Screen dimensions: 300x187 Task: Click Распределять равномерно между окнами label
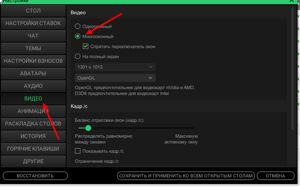pos(104,139)
